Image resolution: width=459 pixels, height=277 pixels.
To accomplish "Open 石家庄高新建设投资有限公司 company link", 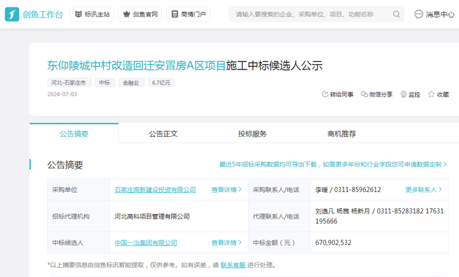I will point(155,190).
